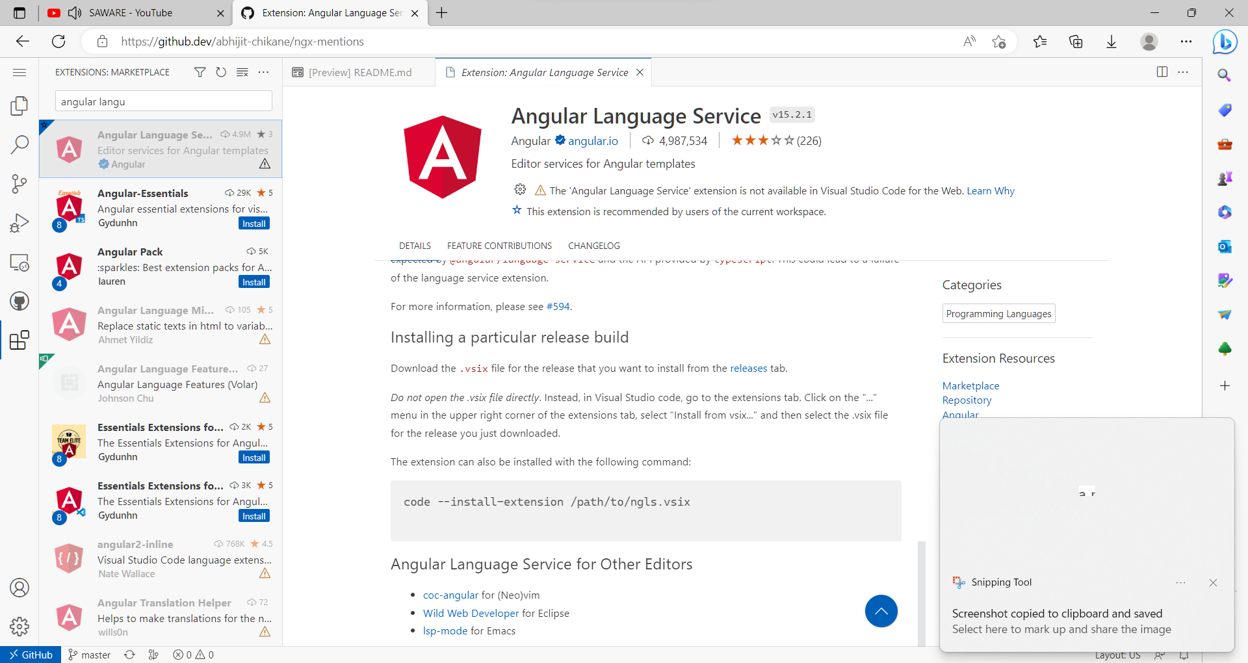This screenshot has width=1248, height=663.
Task: Open the Source Control view
Action: point(19,184)
